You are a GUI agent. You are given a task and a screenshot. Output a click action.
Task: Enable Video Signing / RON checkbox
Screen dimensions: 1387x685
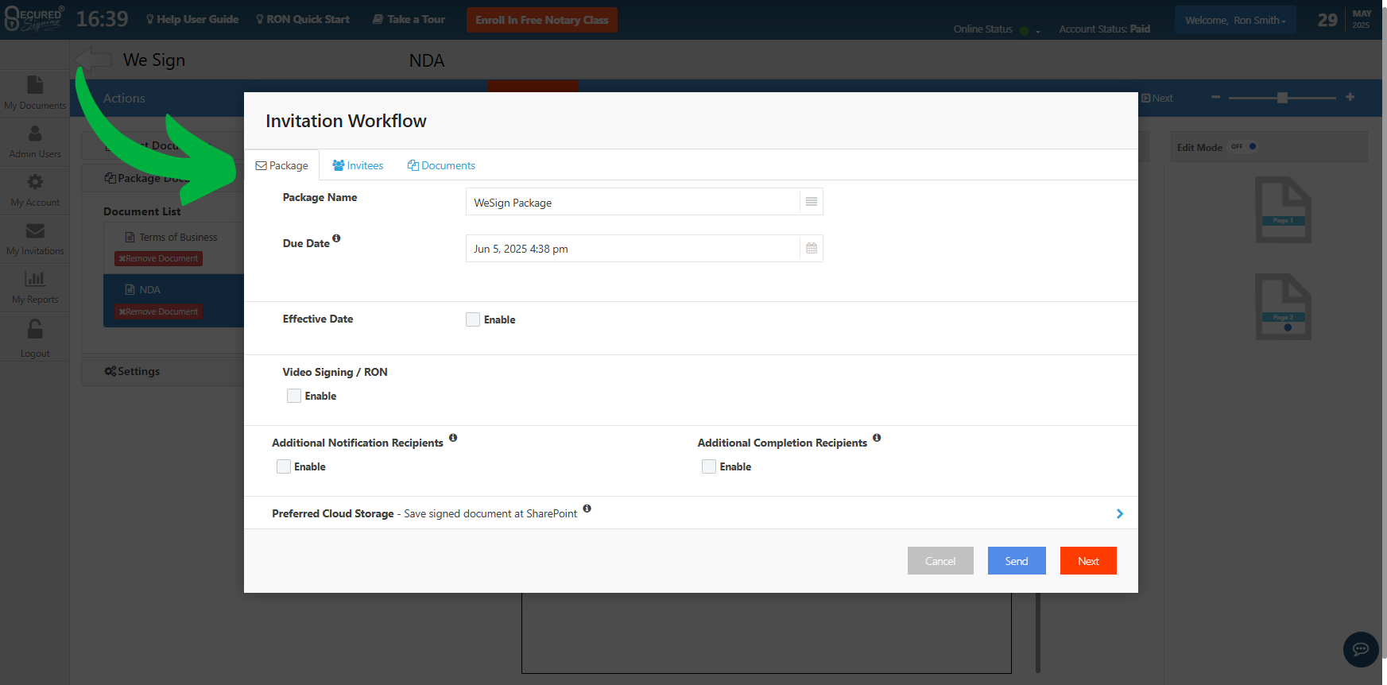click(294, 396)
